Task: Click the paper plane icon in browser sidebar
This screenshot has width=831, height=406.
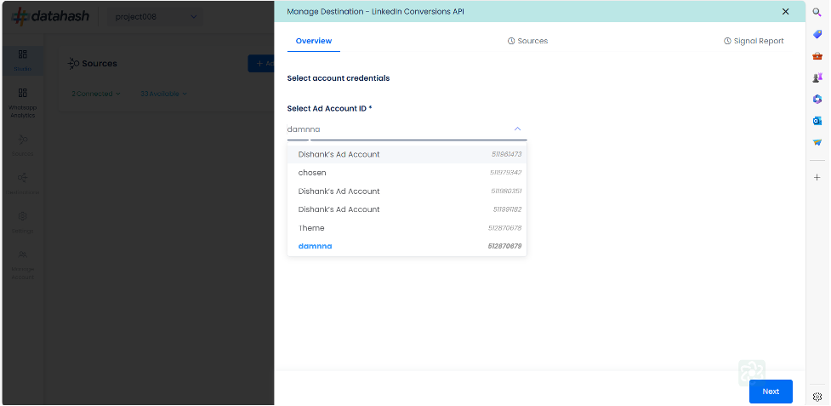Action: click(x=817, y=142)
